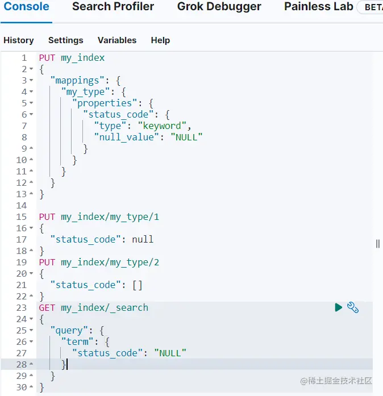Open the wrench actions menu
This screenshot has height=396, width=383.
[353, 307]
